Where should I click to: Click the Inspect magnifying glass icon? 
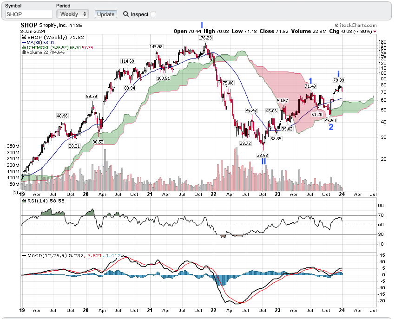(126, 14)
